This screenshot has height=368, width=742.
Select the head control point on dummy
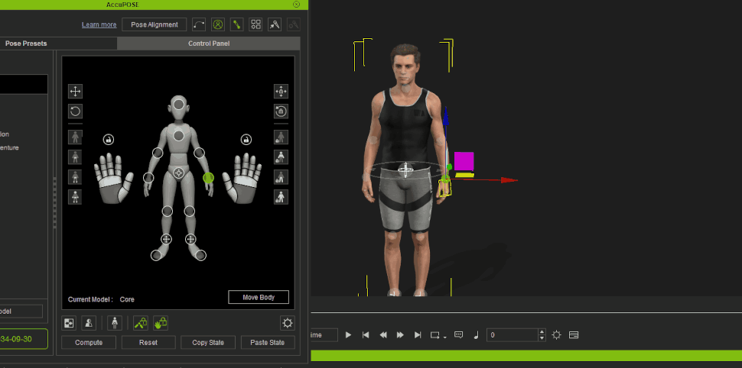point(178,105)
